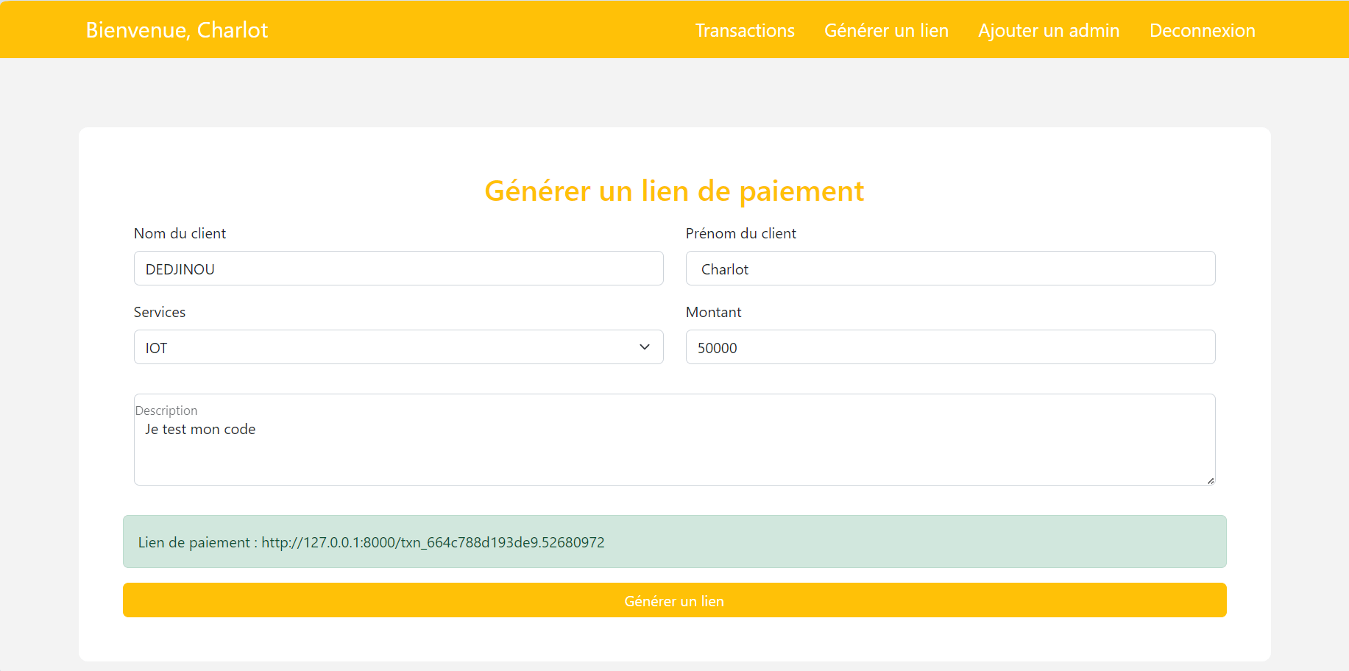Log out via Deconnexion link
This screenshot has height=671, width=1349.
(x=1202, y=30)
